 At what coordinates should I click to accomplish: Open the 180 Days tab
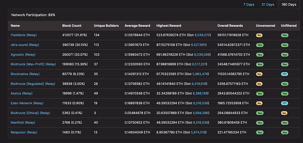289,4
